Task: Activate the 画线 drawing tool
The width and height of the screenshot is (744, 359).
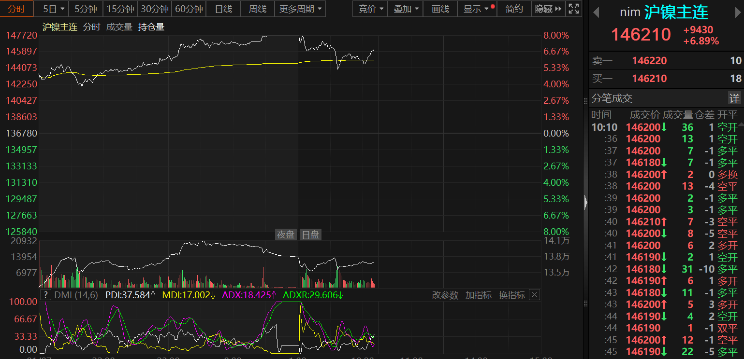Action: pos(440,9)
